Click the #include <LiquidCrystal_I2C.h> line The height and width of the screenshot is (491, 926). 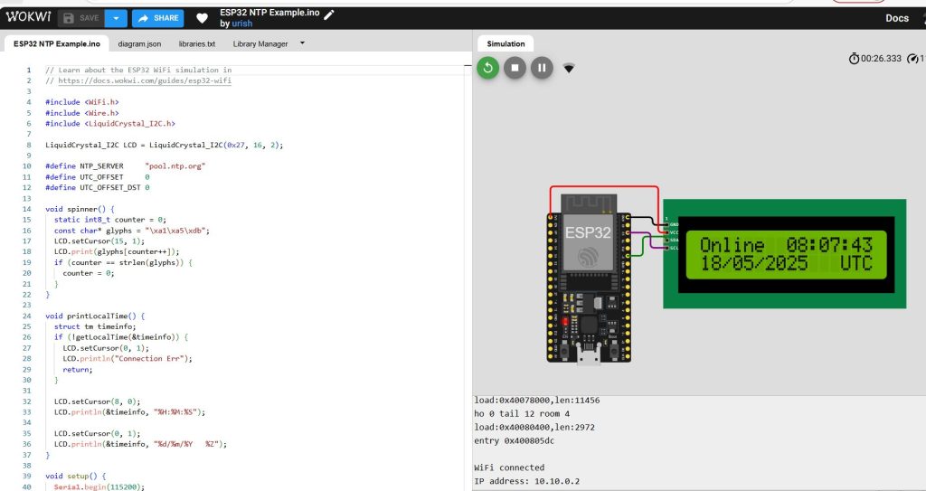pyautogui.click(x=110, y=124)
